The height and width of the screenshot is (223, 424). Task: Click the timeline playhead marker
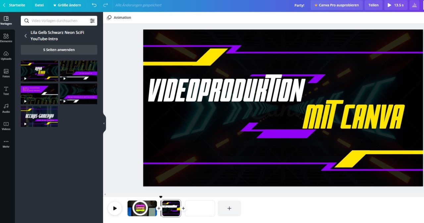pos(161,197)
